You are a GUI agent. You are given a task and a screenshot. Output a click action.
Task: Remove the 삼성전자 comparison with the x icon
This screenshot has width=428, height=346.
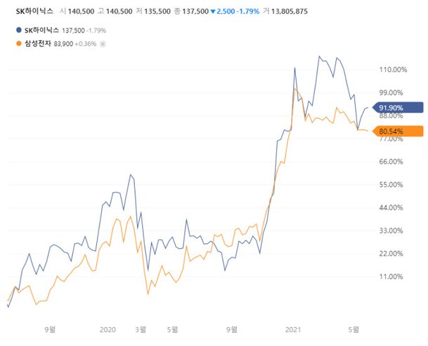[103, 43]
